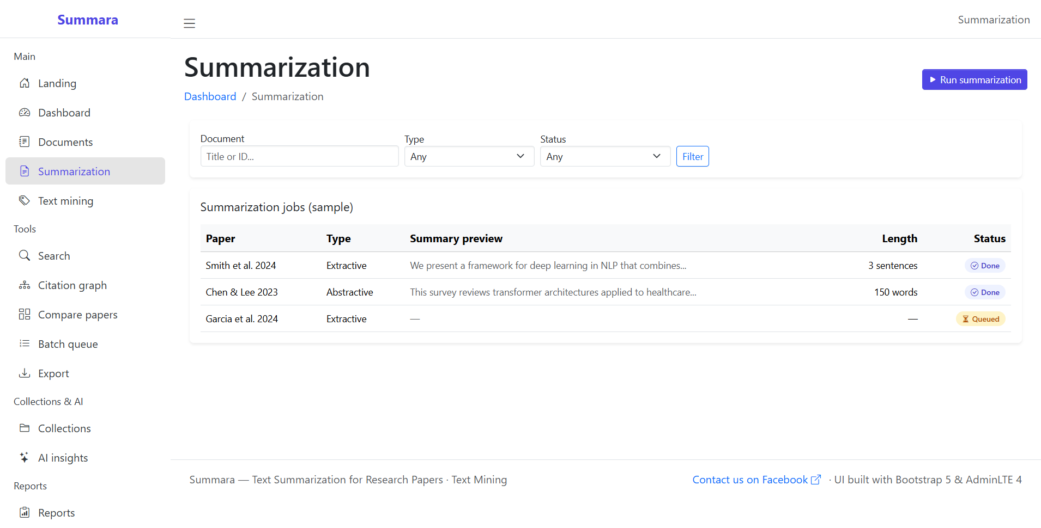Click the Document title search field
Screen dimensions: 1041x528
click(299, 156)
